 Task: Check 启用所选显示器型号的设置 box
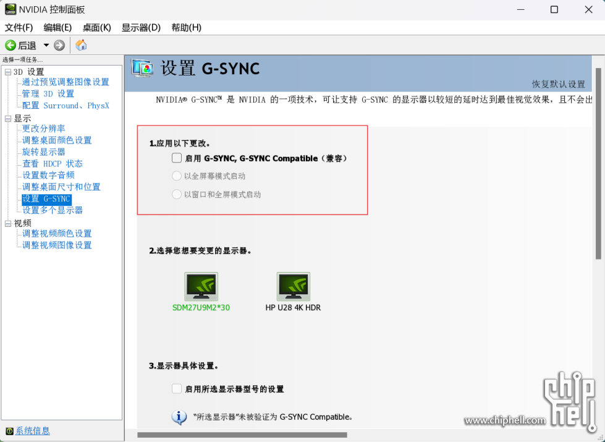(177, 388)
